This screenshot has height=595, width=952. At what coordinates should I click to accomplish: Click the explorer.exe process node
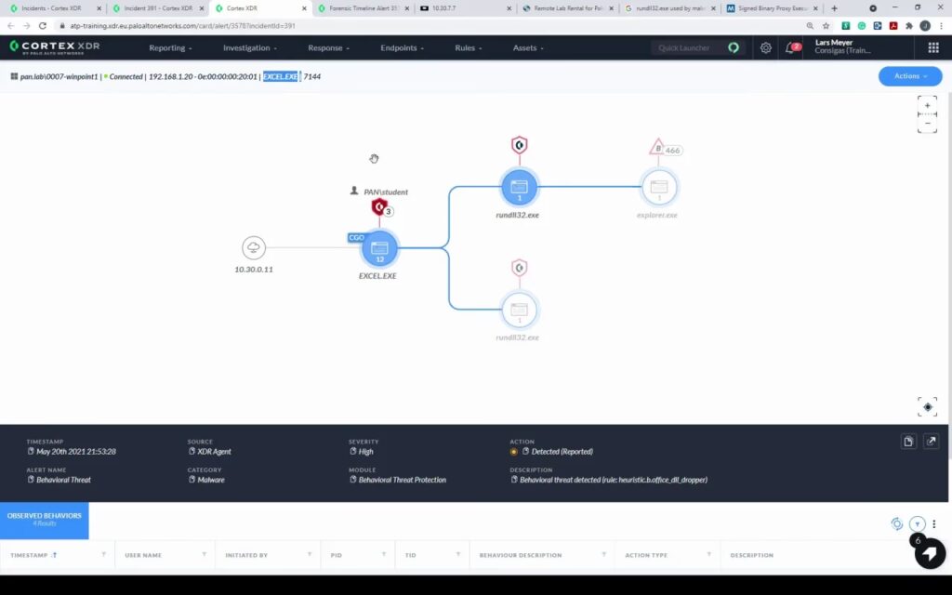(658, 187)
